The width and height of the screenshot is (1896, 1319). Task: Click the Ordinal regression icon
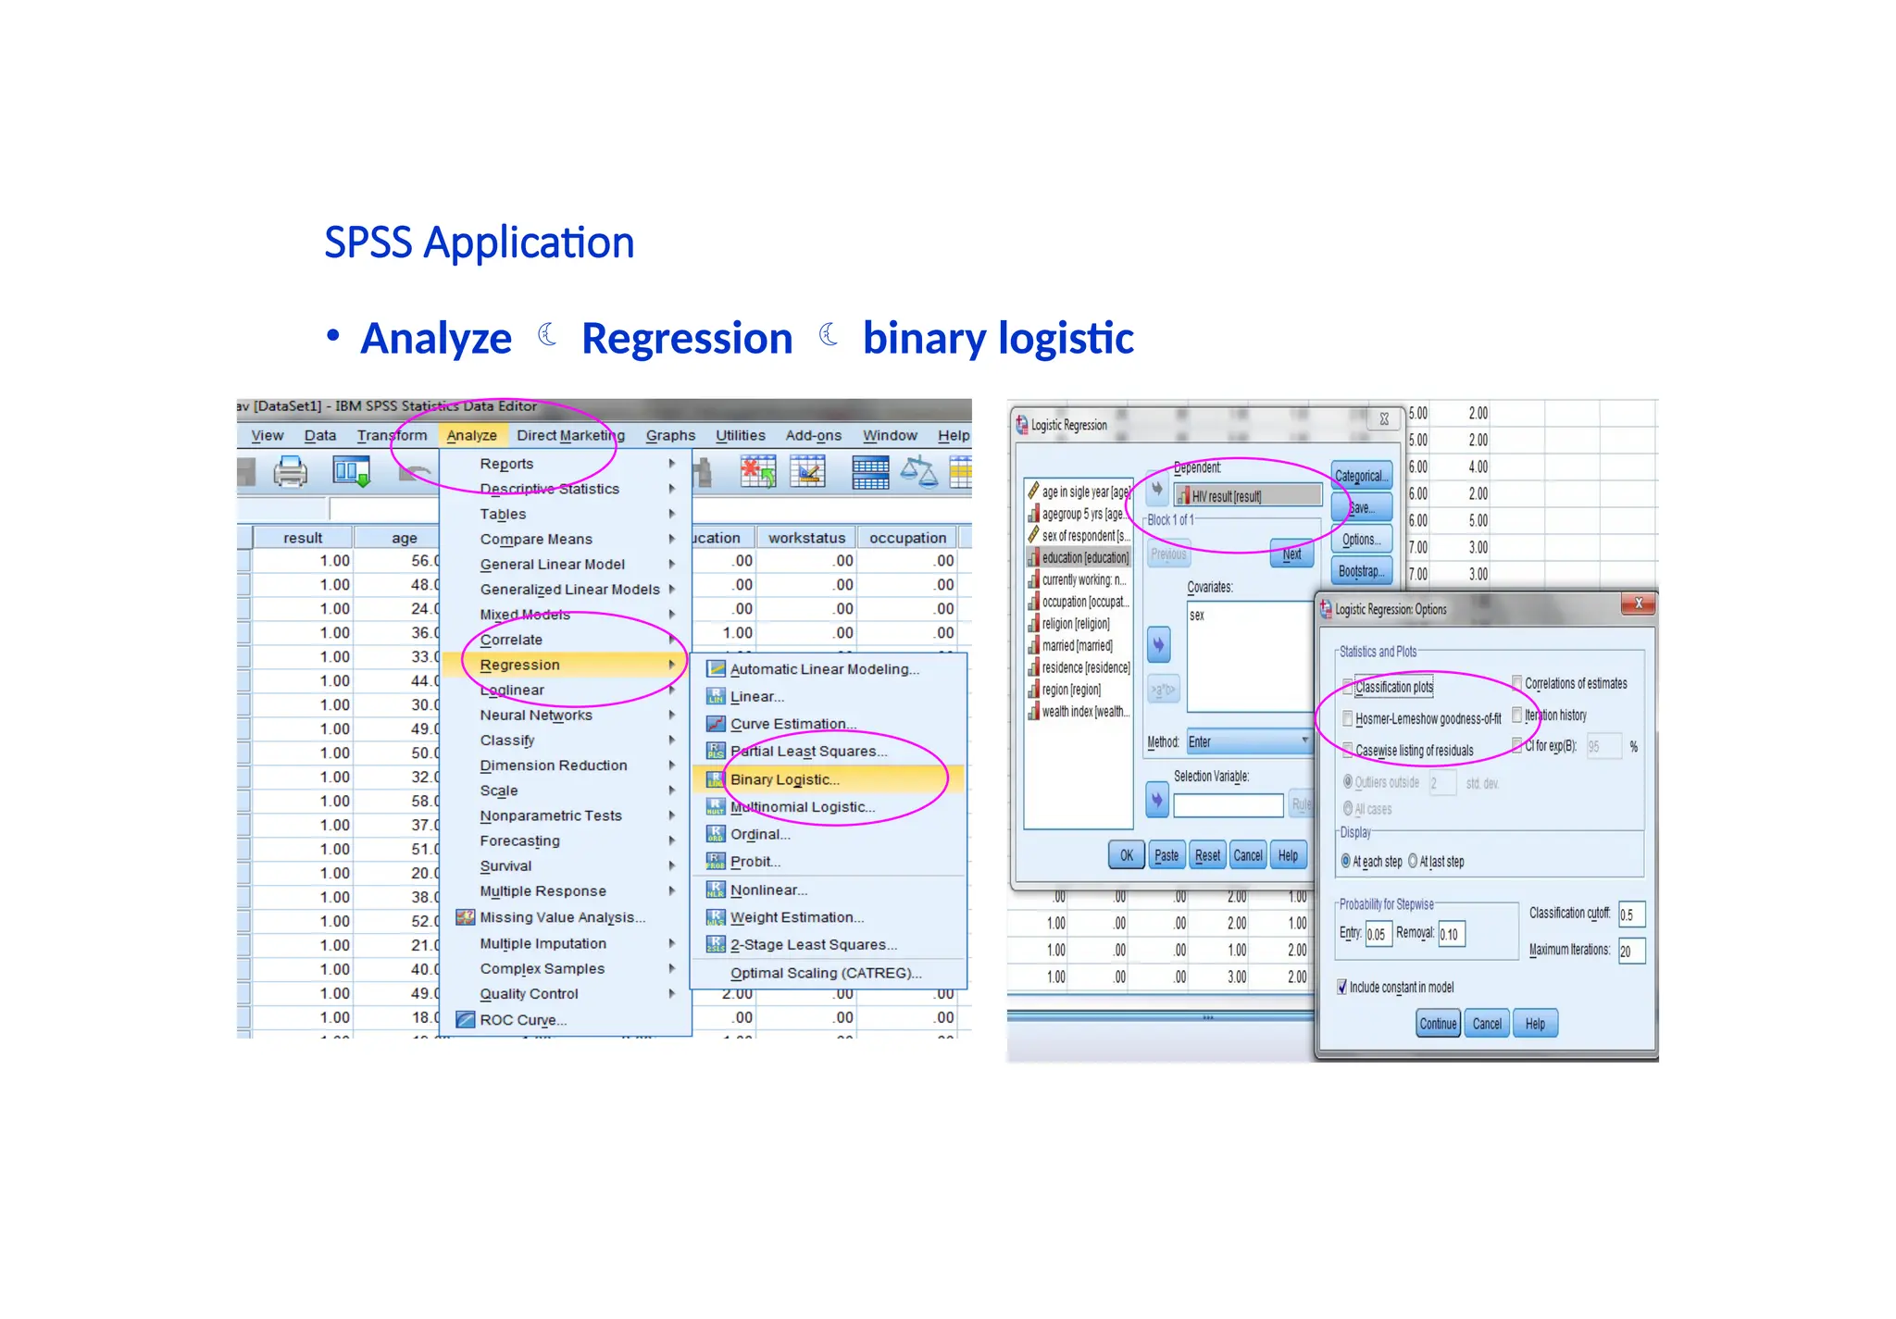click(716, 834)
